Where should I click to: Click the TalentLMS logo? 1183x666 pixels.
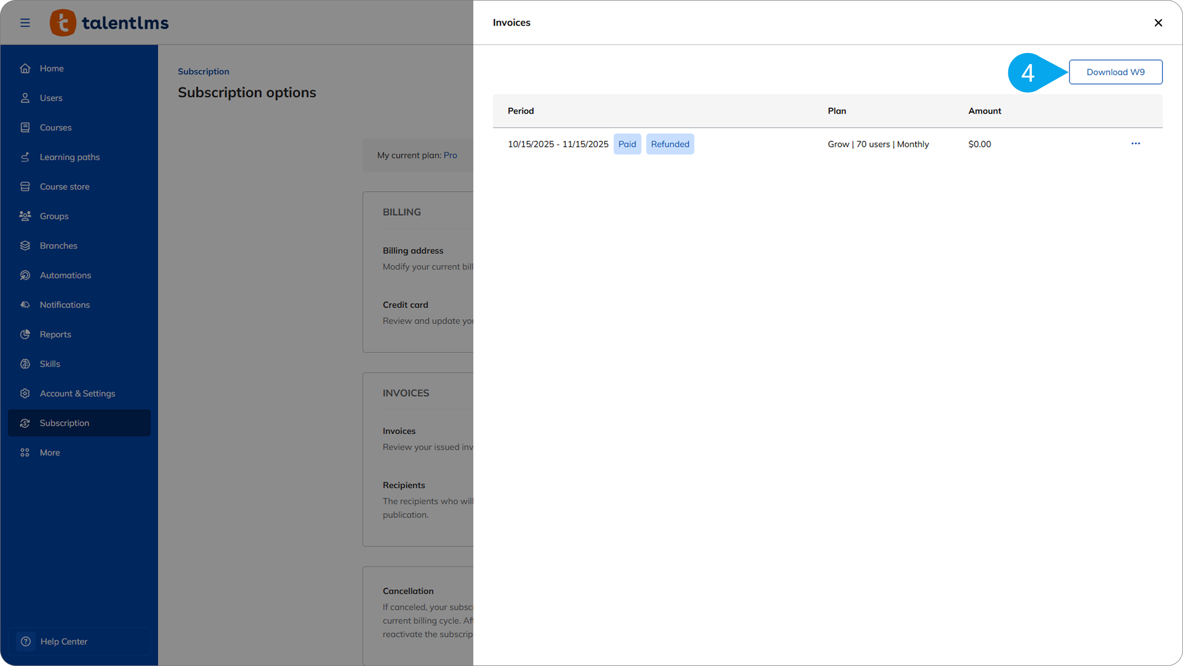(x=109, y=23)
